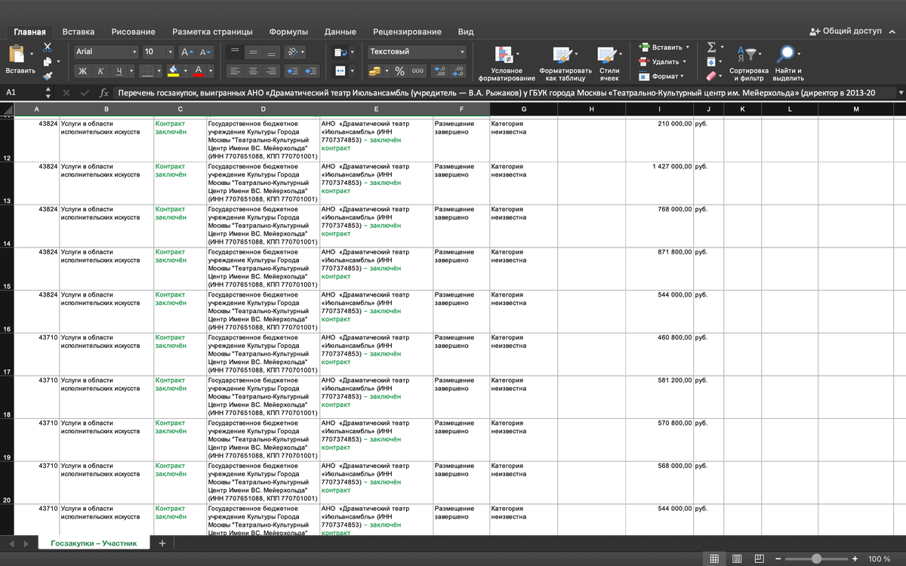Screen dimensions: 906x566
Task: Apply the accounting currency coins format
Action: pos(374,71)
